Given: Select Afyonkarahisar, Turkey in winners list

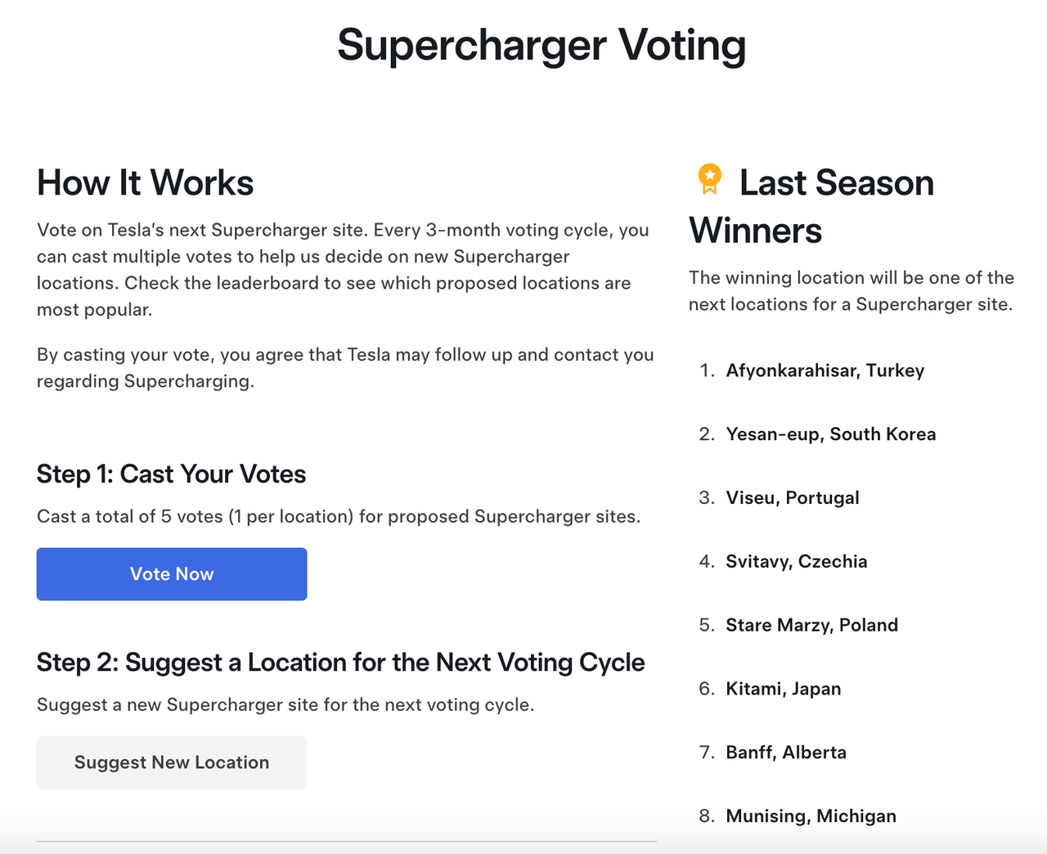Looking at the screenshot, I should (825, 371).
